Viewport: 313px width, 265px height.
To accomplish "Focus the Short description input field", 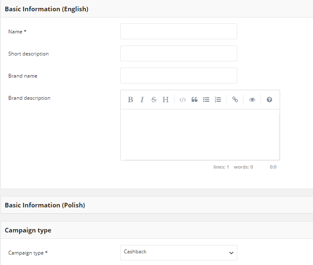I will coord(179,53).
